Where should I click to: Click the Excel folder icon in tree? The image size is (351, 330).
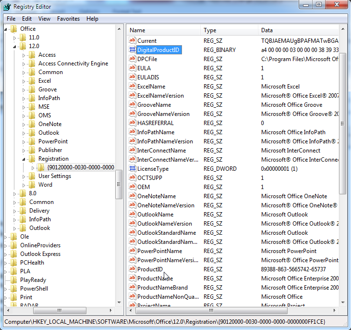tap(32, 81)
